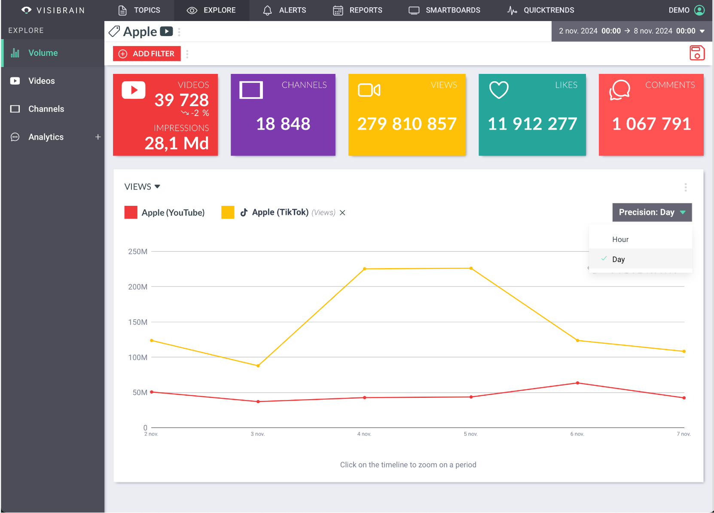Click the rectangle icon on Channels card
This screenshot has width=714, height=513.
coord(251,90)
